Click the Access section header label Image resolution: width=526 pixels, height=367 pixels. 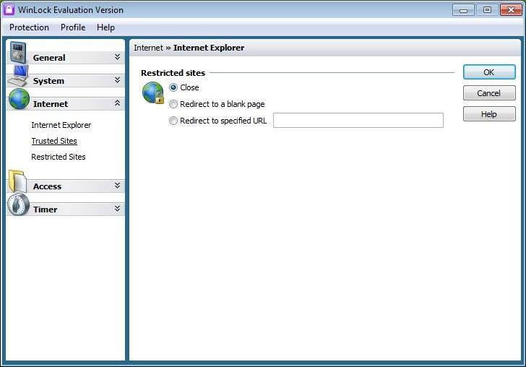47,186
